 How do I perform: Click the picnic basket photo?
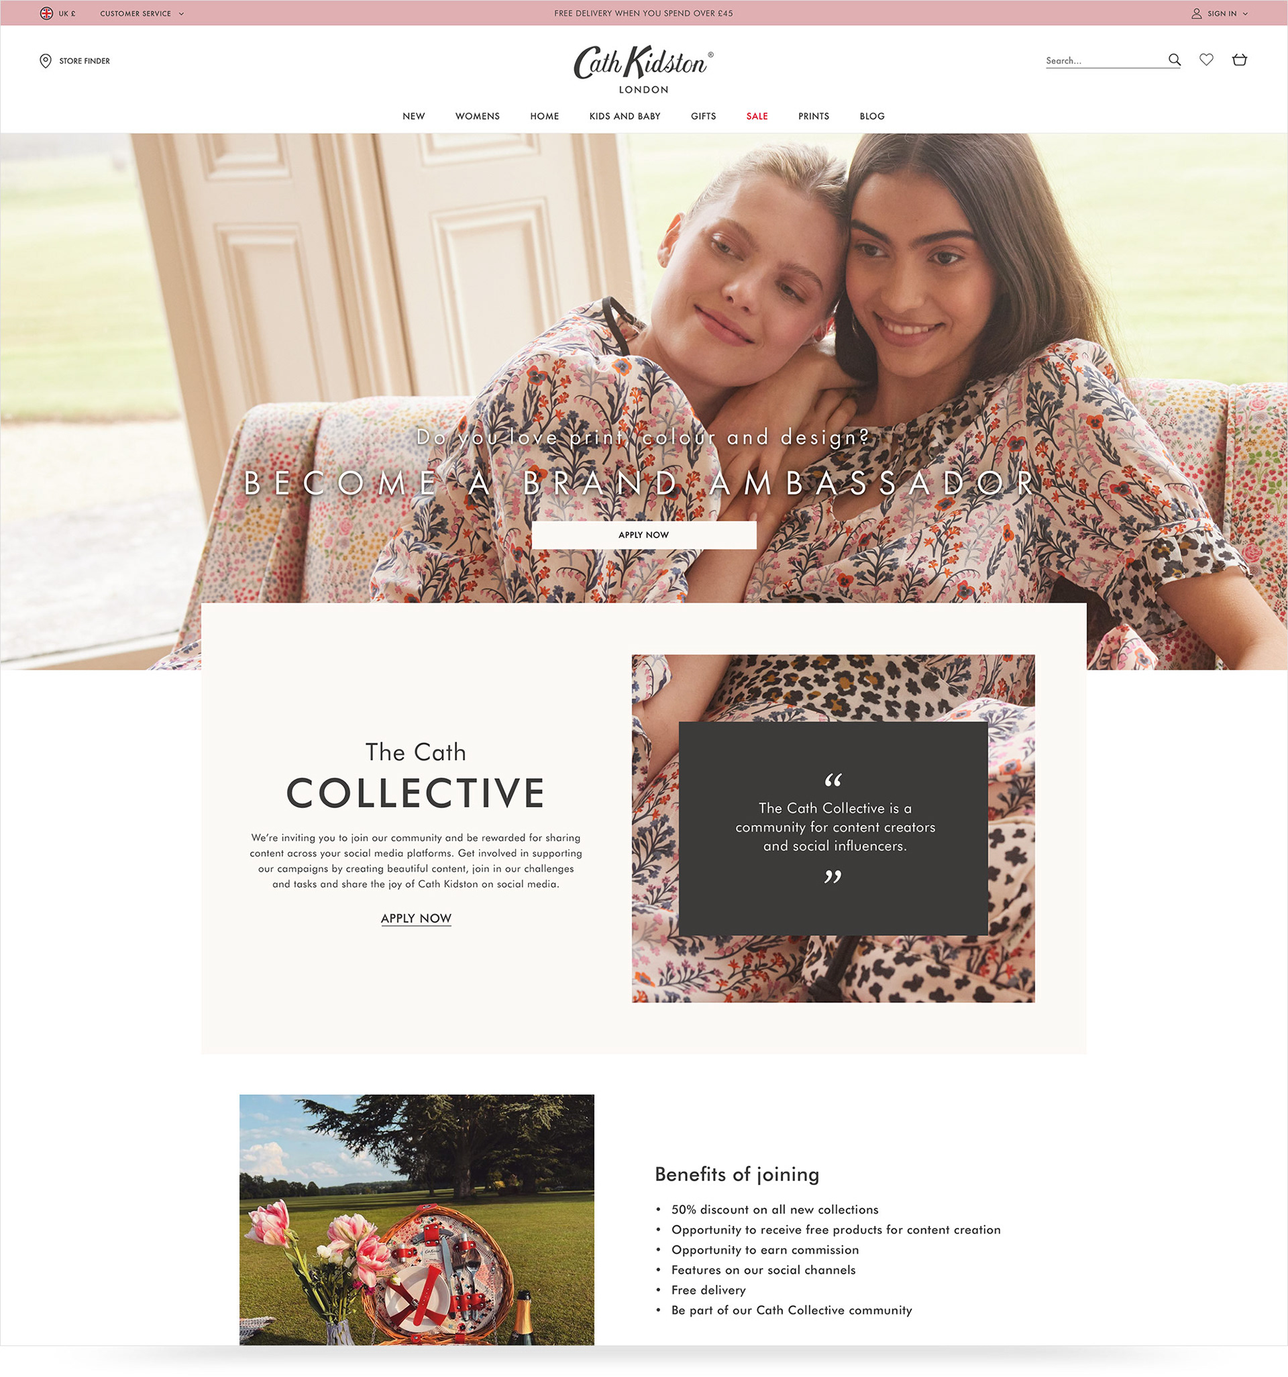(x=417, y=1220)
